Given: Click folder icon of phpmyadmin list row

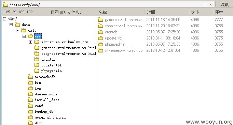Looking at the screenshot, I should [x=100, y=44].
